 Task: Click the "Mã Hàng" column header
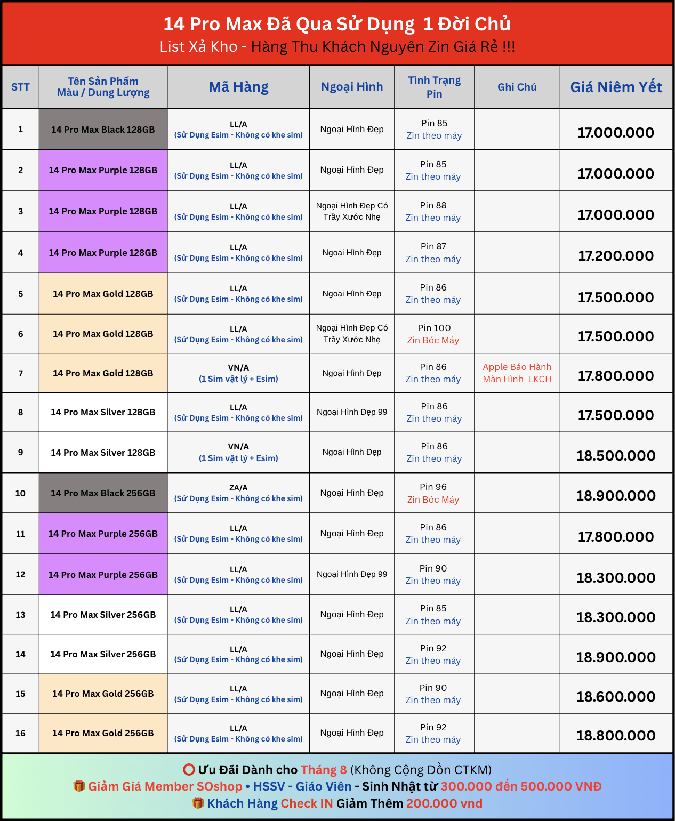(x=238, y=87)
